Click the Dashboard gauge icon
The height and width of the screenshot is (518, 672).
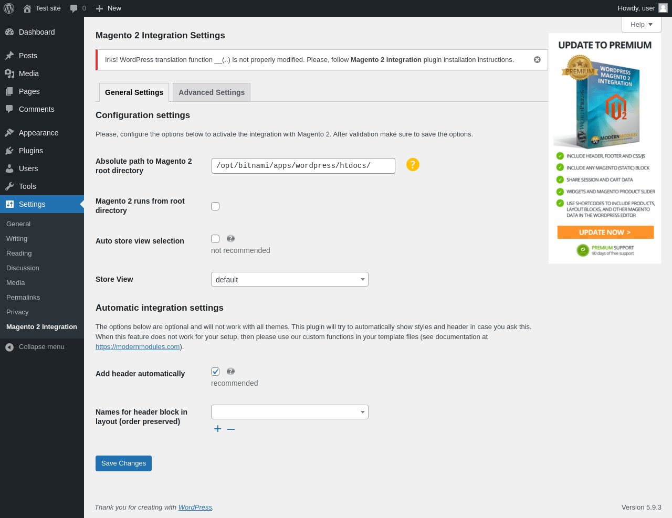pos(9,32)
